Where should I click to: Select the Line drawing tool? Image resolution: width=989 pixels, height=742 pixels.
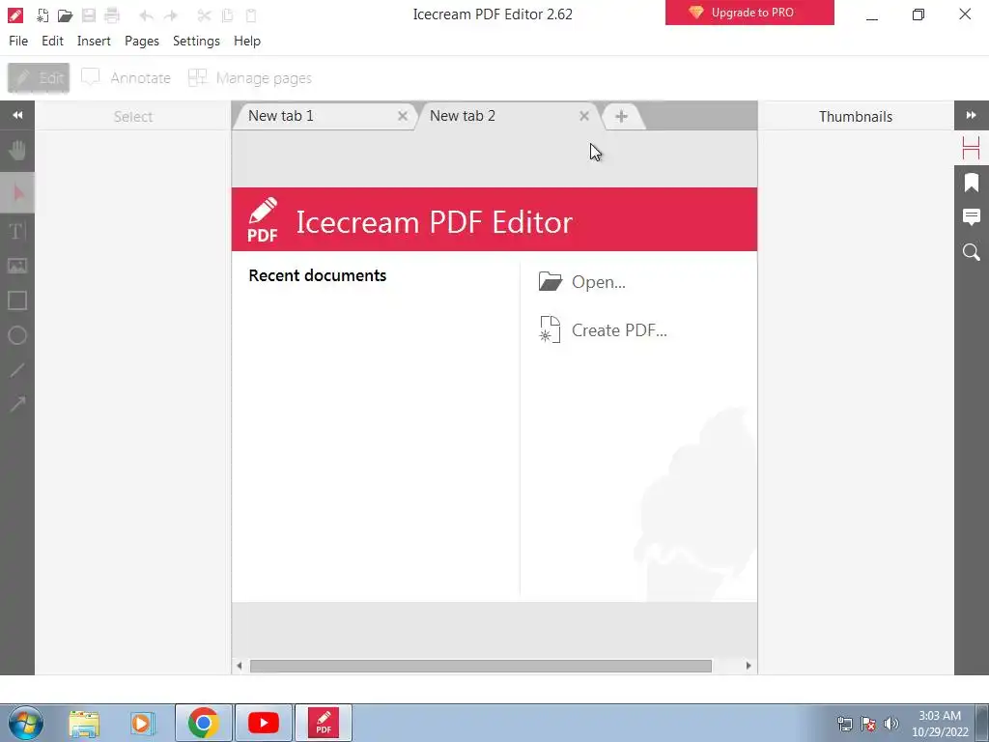pos(17,370)
